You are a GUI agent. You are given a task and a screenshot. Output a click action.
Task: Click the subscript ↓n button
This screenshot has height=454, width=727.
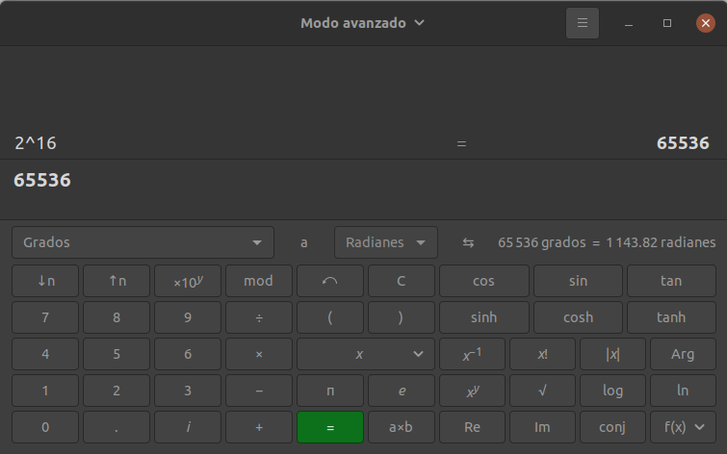point(45,281)
